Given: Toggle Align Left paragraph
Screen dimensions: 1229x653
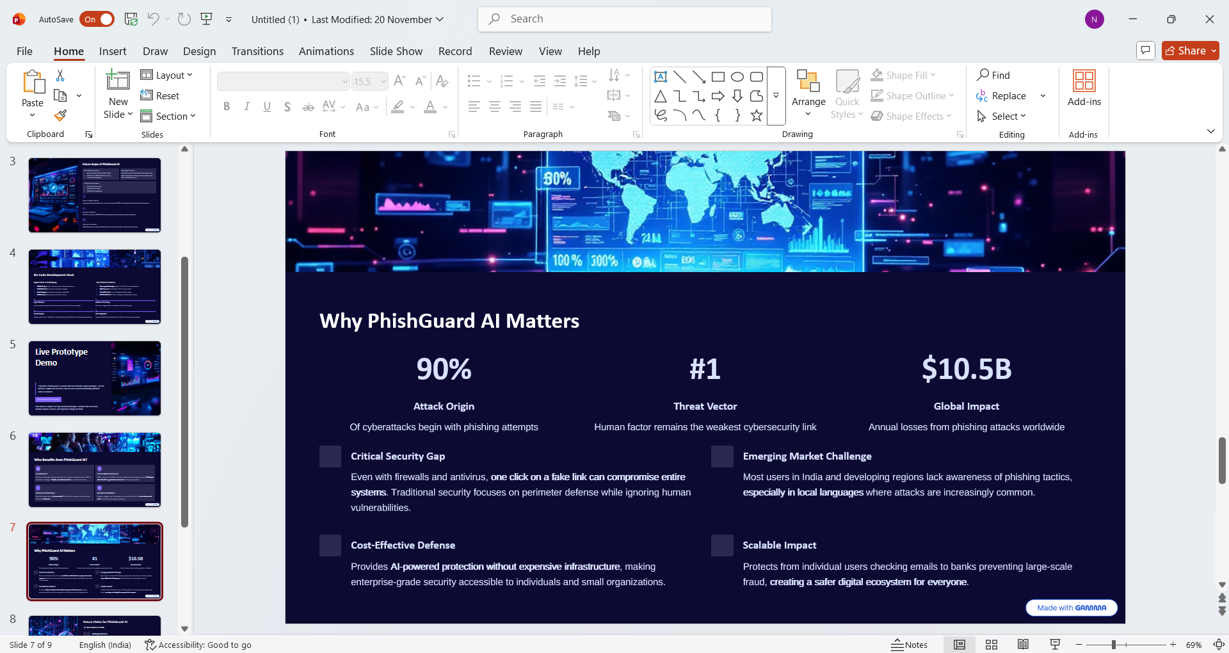Looking at the screenshot, I should tap(474, 107).
